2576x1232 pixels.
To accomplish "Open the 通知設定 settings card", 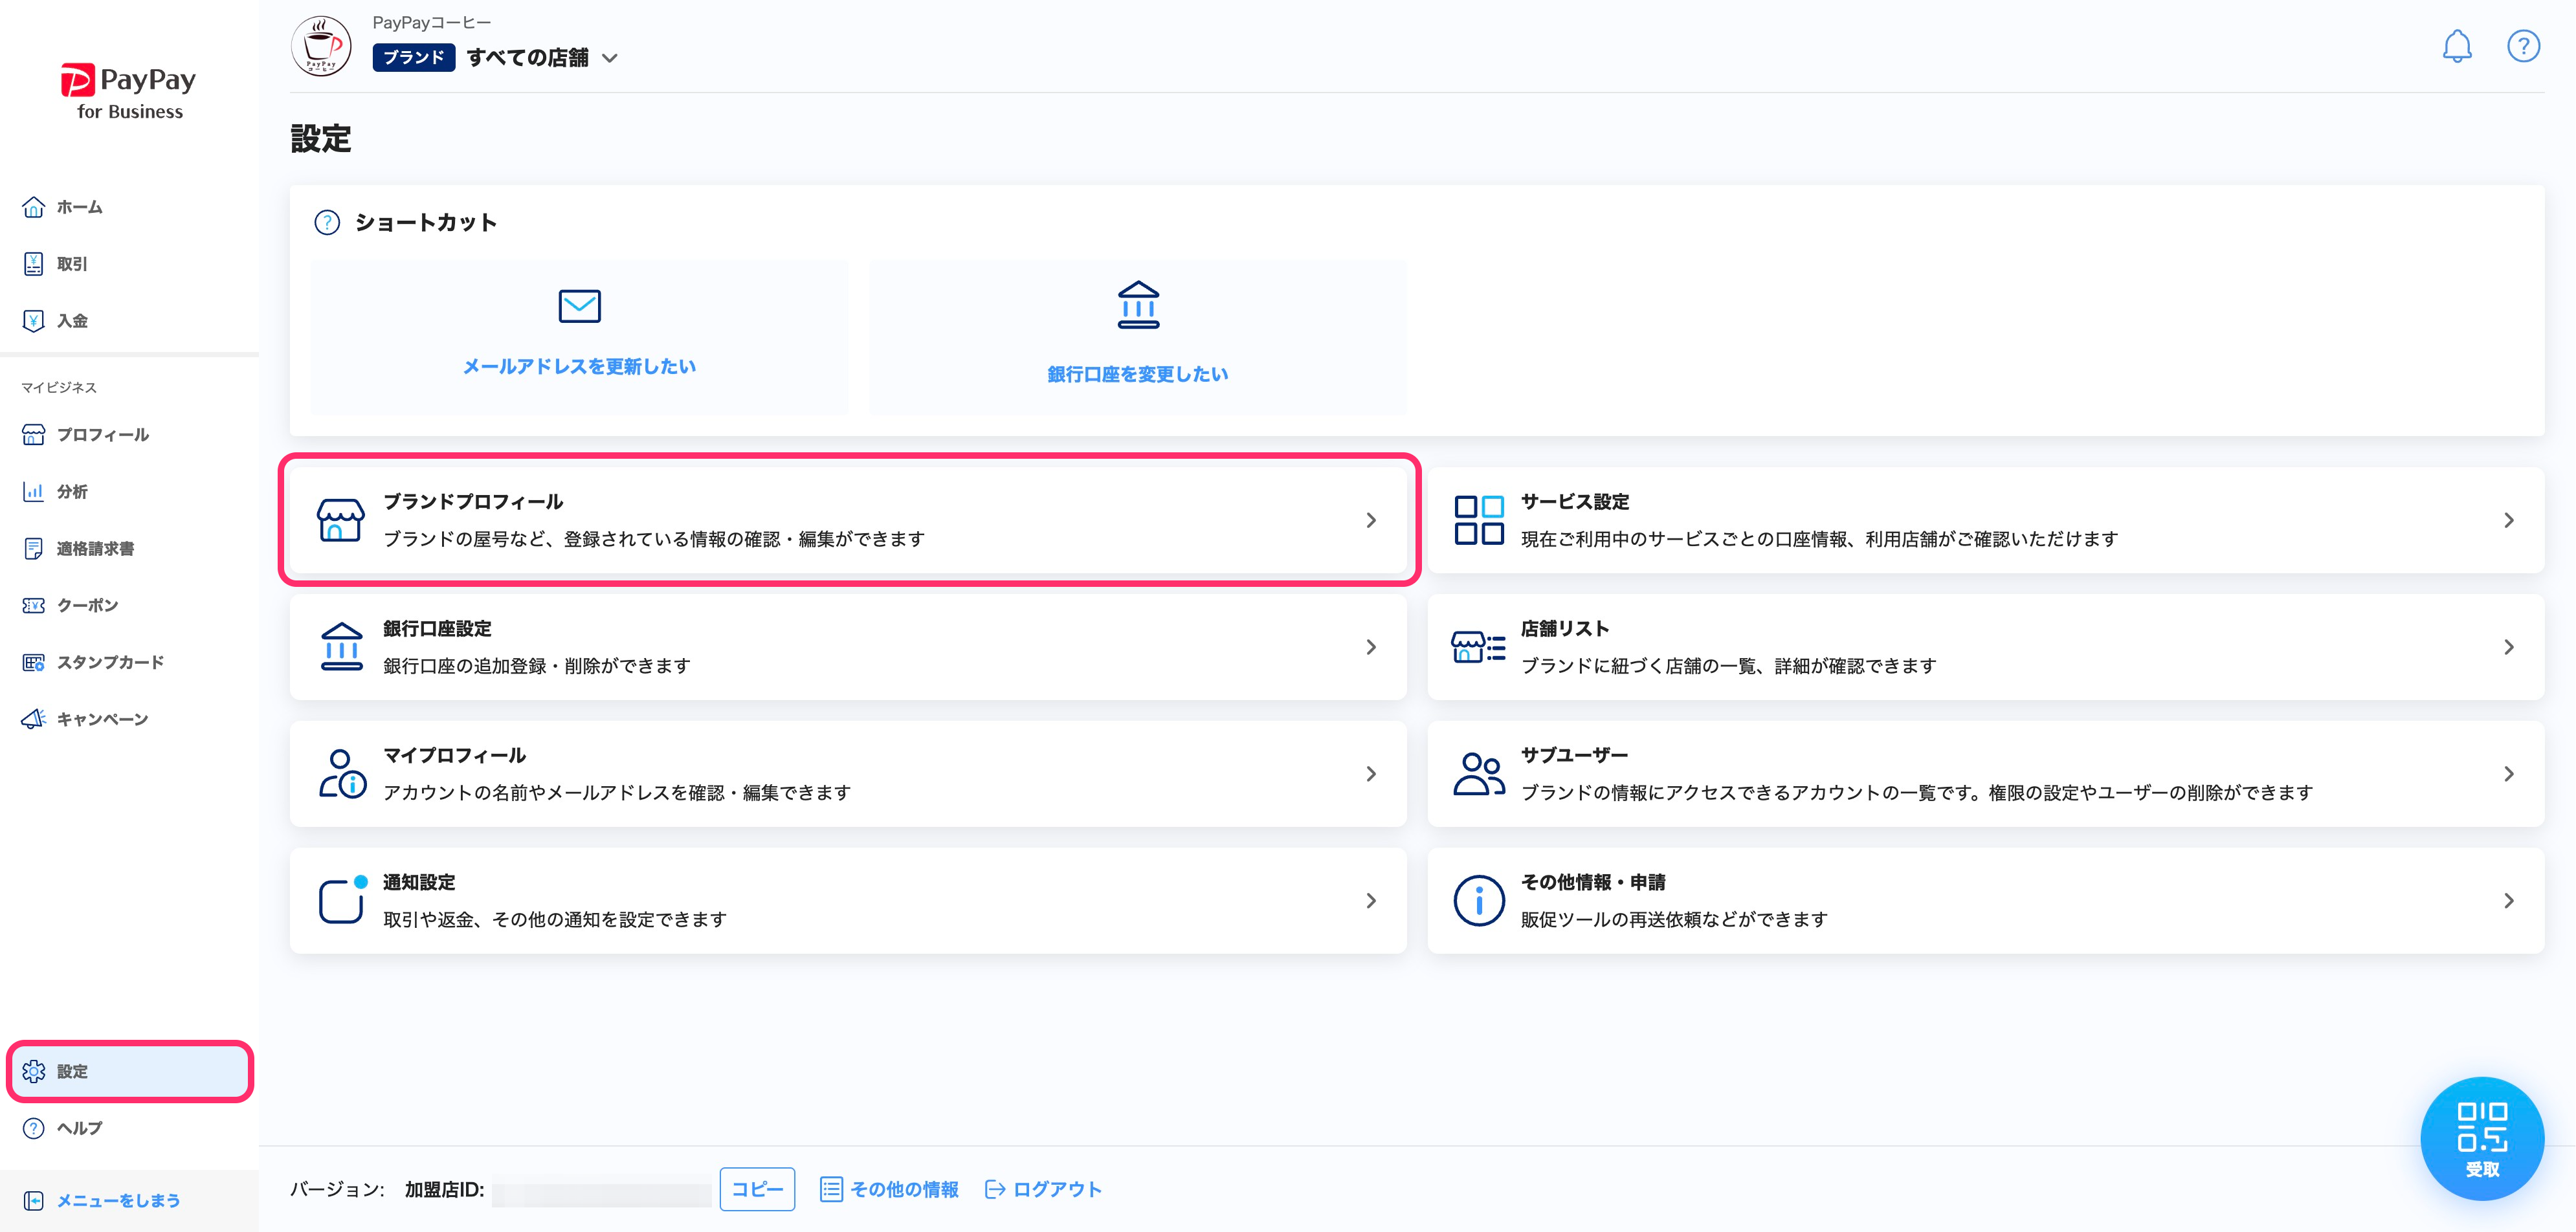I will tap(847, 900).
